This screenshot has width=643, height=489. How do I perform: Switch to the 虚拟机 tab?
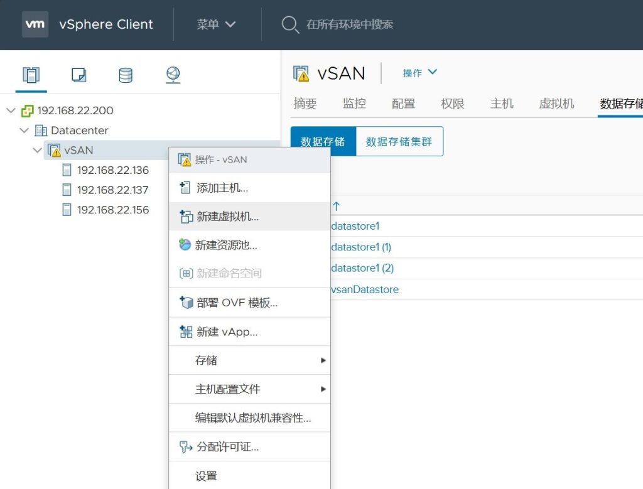coord(556,104)
